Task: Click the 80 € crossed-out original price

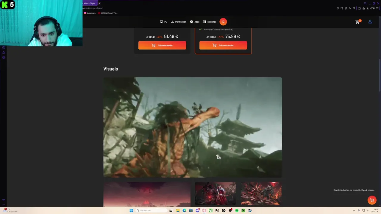Action: (152, 37)
